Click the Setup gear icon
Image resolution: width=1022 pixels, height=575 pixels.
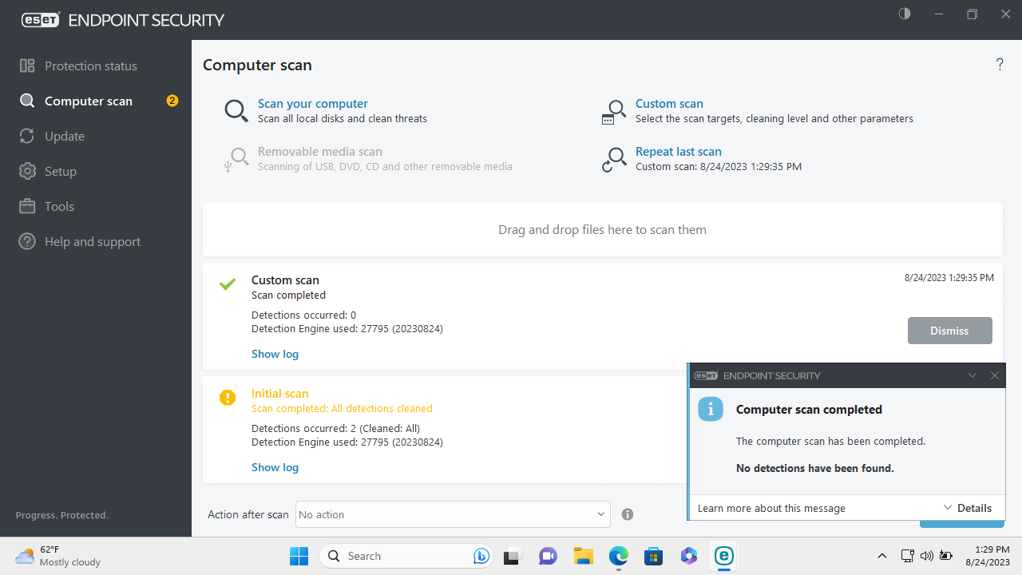[x=27, y=171]
